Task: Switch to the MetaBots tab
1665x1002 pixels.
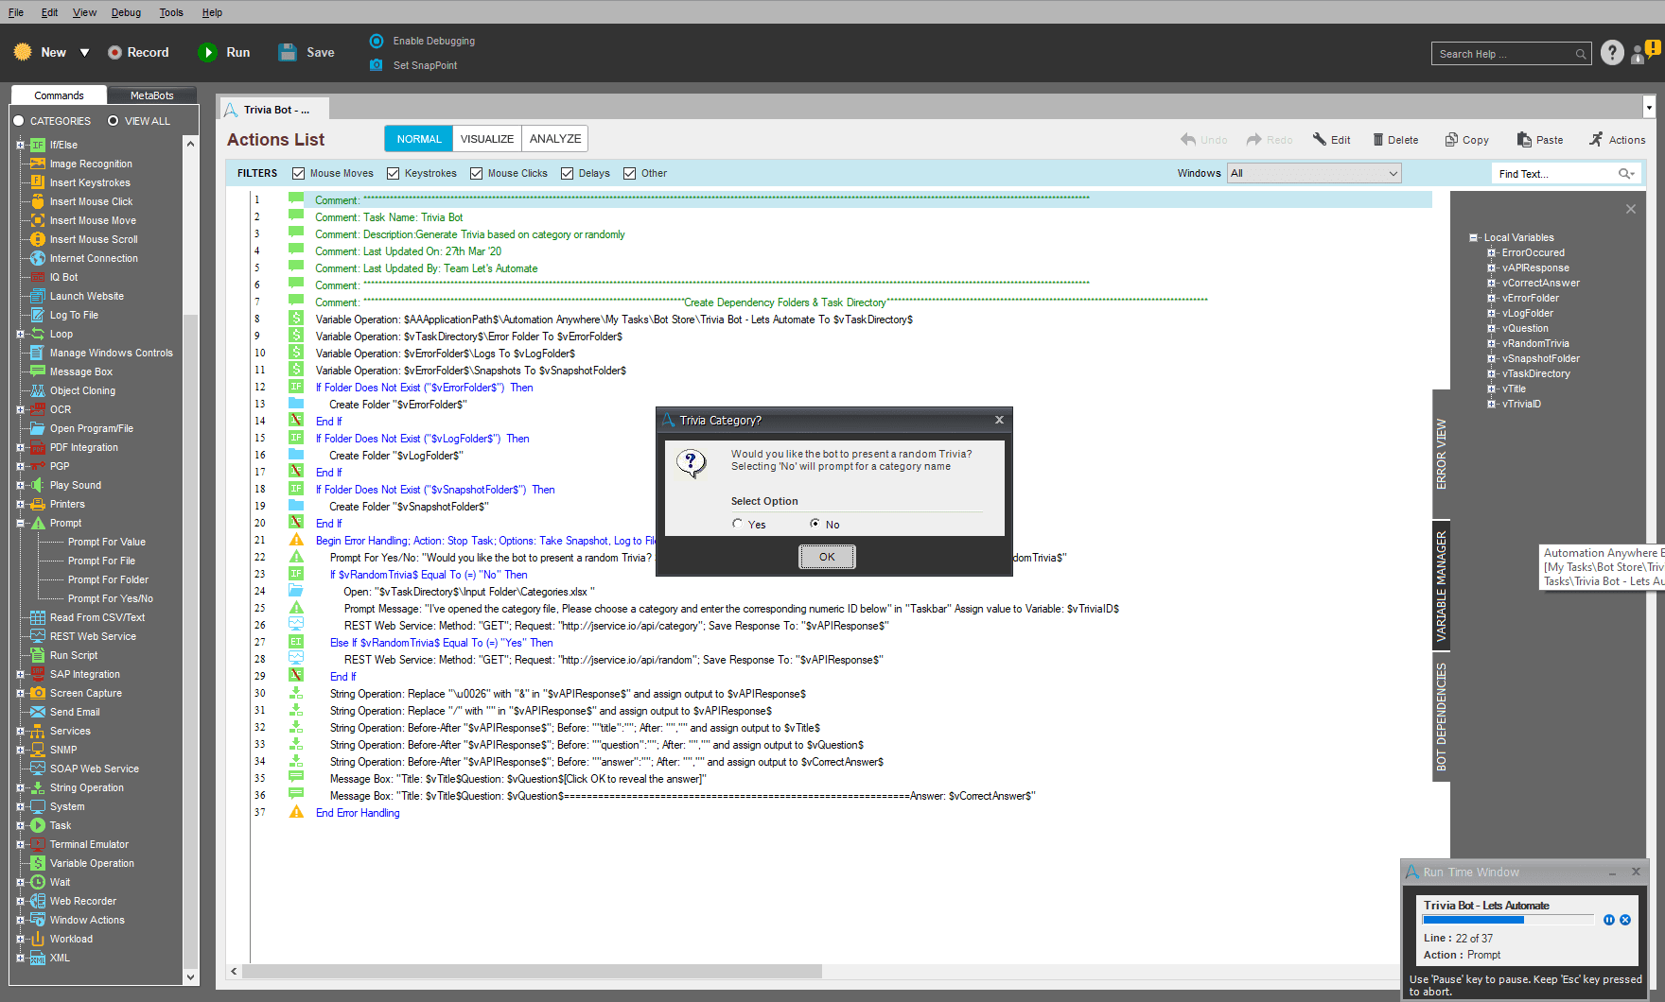Action: coord(152,95)
